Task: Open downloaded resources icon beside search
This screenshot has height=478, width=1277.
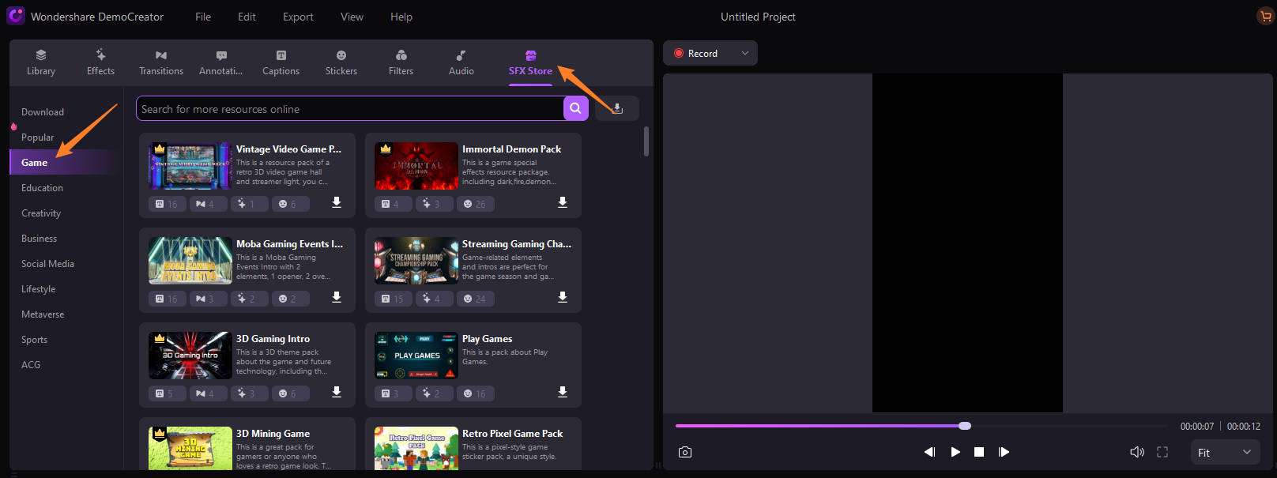Action: click(x=617, y=109)
